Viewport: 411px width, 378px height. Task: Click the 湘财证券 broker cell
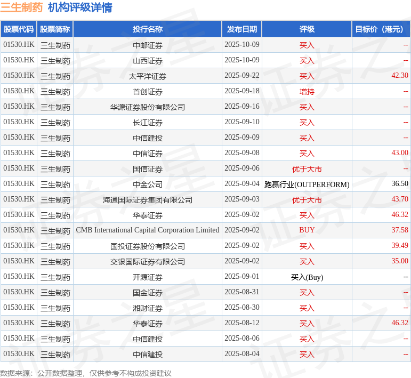[148, 308]
